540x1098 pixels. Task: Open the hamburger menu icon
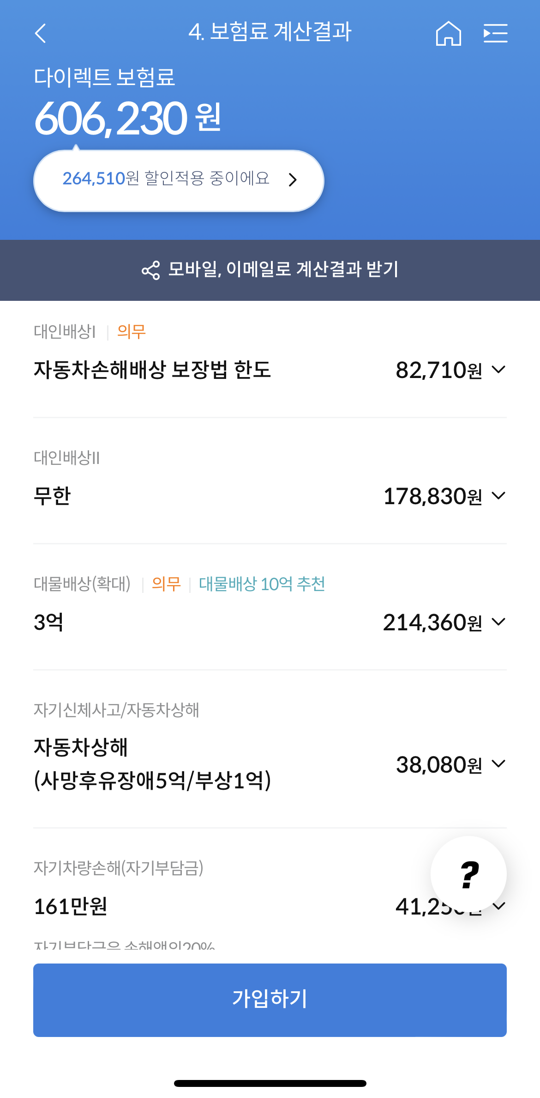[x=495, y=33]
